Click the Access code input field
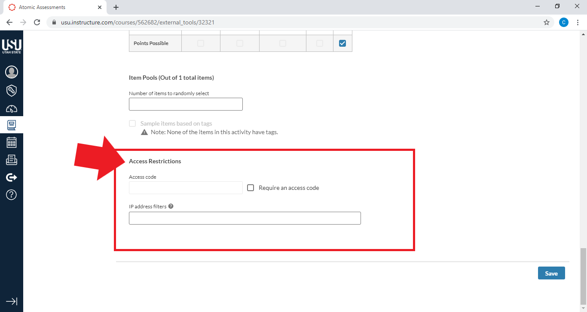587x312 pixels. [x=186, y=188]
